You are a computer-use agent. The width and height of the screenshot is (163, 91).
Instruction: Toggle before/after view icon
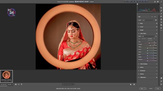(134, 84)
